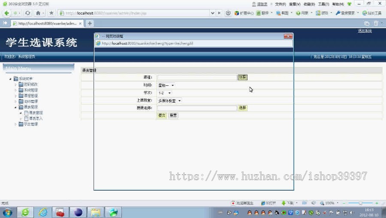The height and width of the screenshot is (218, 386).
Task: Expand the 截图 dropdown arrow
Action: point(292,13)
